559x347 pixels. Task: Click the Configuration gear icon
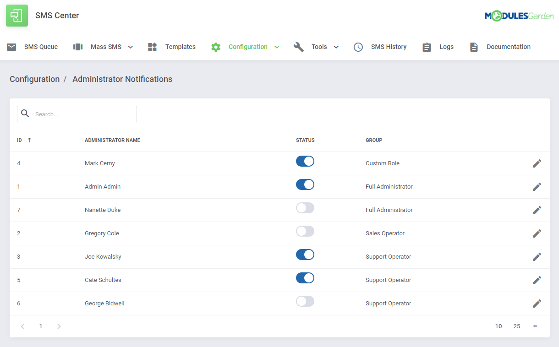(x=215, y=46)
